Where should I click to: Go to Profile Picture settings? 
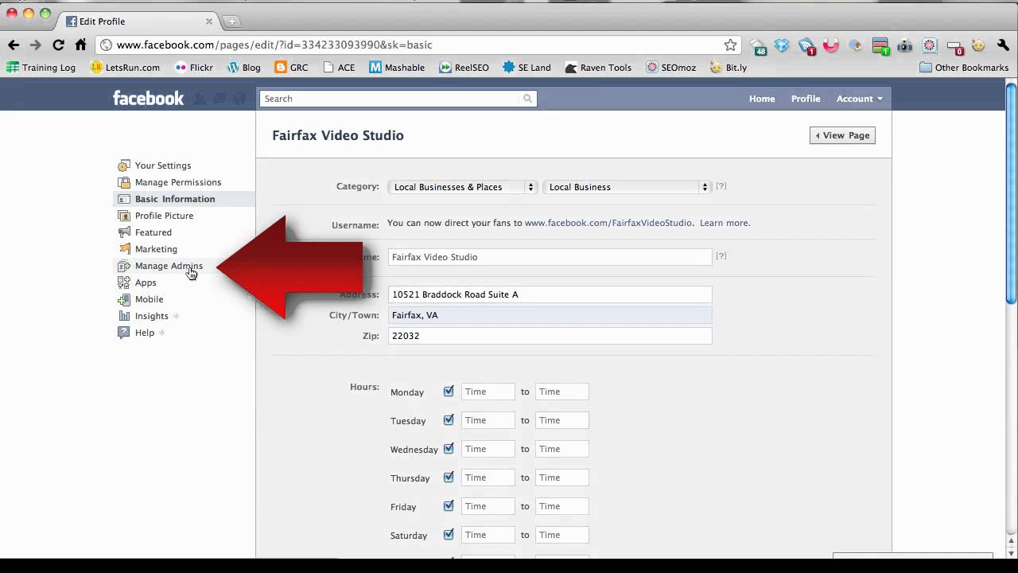point(164,216)
